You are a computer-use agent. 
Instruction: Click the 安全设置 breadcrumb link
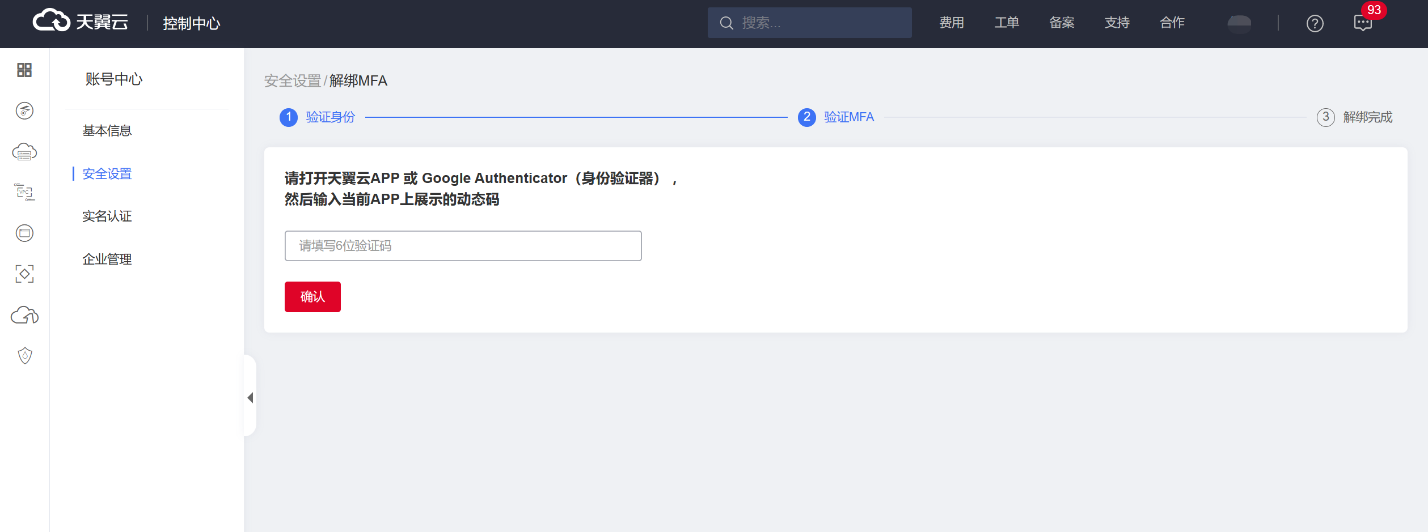[x=293, y=81]
